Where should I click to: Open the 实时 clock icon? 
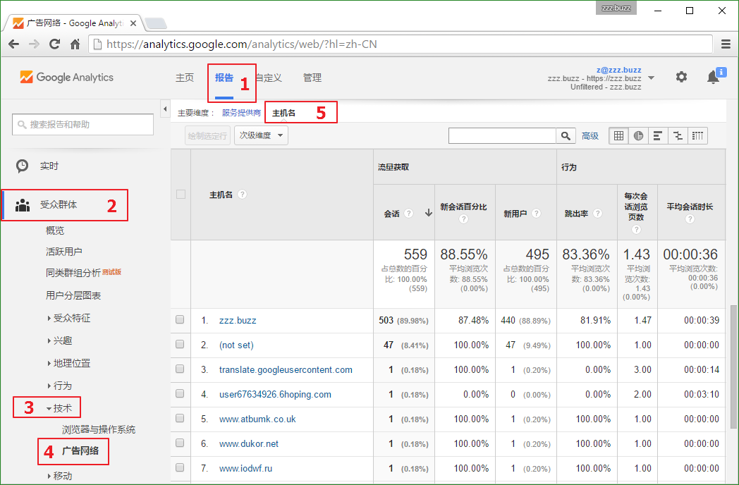pos(22,166)
